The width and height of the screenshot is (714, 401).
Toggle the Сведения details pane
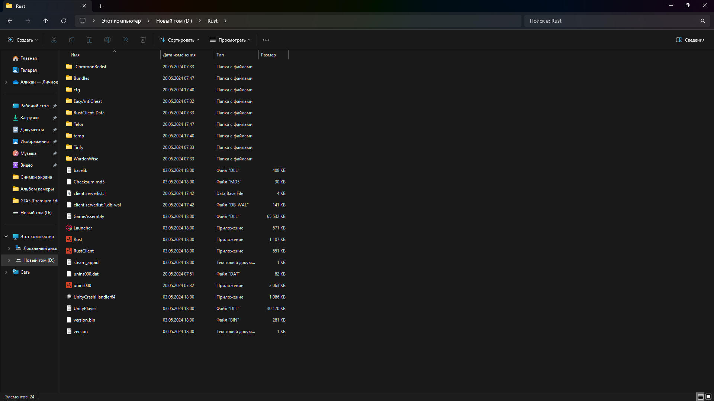(x=690, y=40)
